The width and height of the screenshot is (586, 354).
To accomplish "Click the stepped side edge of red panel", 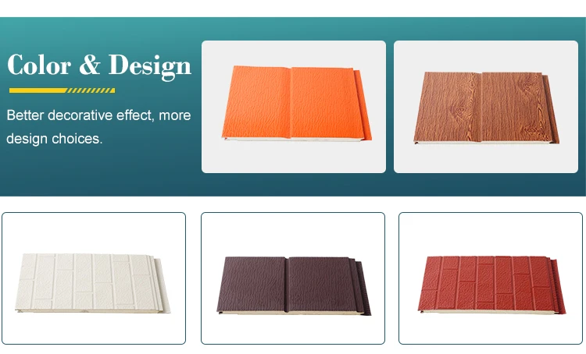I will (557, 285).
